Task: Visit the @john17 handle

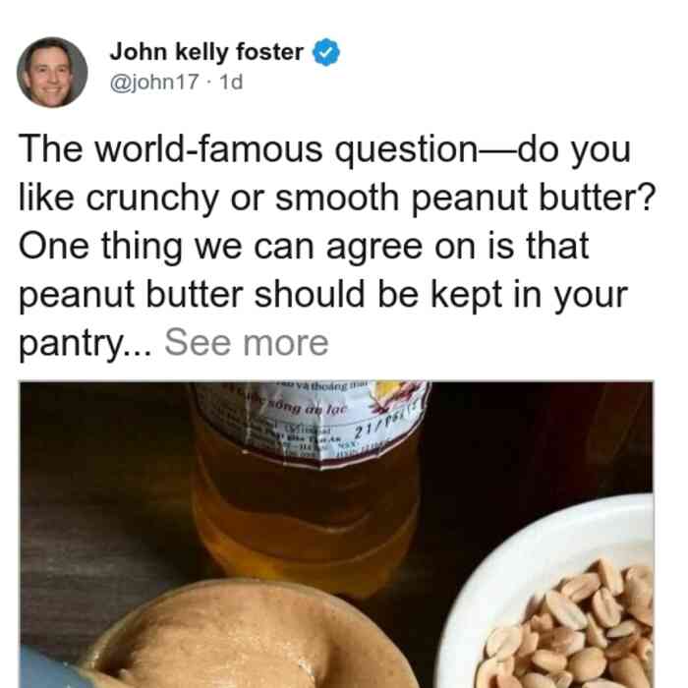Action: (154, 82)
